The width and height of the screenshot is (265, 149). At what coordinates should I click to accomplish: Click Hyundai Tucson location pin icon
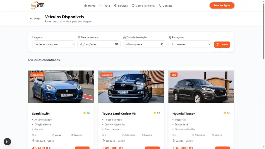[174, 141]
